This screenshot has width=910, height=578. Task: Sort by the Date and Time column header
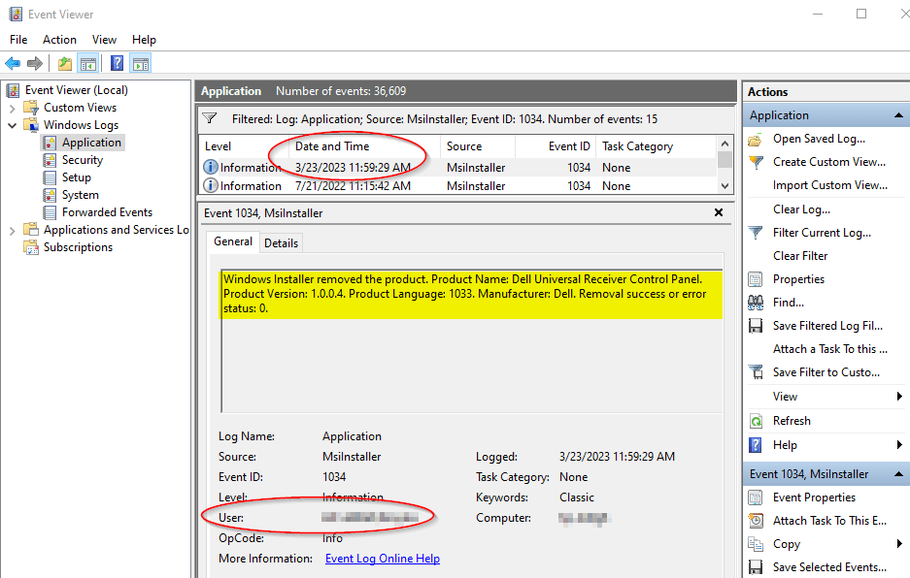364,146
